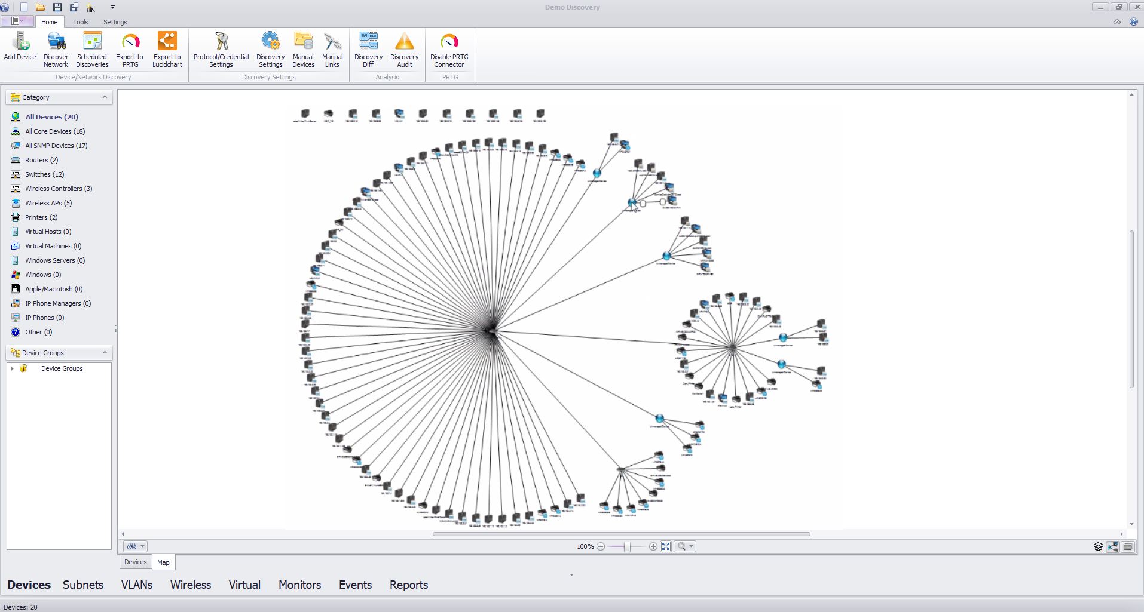Click Export to PRTG
This screenshot has height=612, width=1144.
click(130, 50)
